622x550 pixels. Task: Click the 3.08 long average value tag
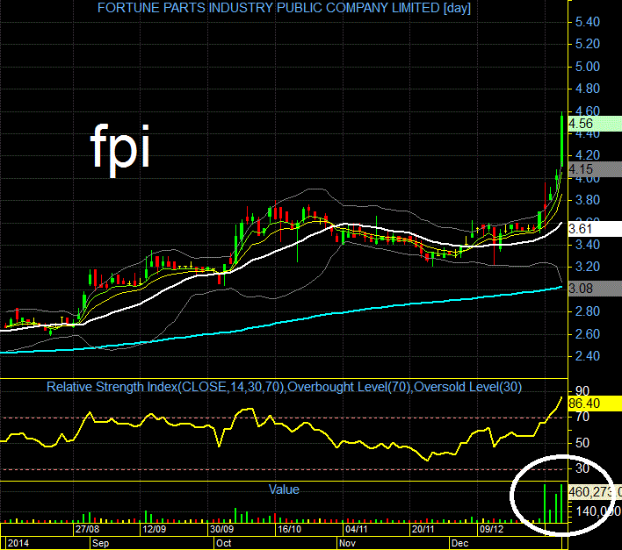(x=595, y=289)
